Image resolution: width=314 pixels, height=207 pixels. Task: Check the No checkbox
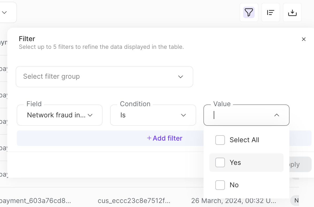(220, 185)
